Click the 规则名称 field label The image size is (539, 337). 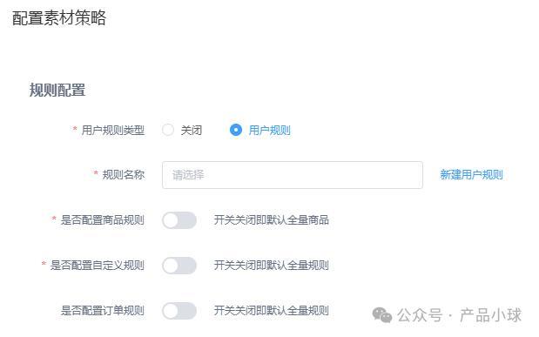(x=124, y=175)
